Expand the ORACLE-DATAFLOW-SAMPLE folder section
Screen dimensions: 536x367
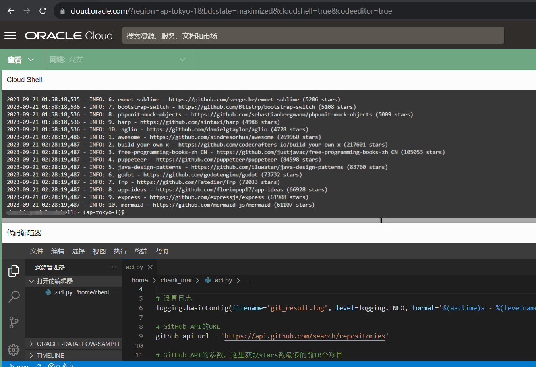tap(74, 344)
